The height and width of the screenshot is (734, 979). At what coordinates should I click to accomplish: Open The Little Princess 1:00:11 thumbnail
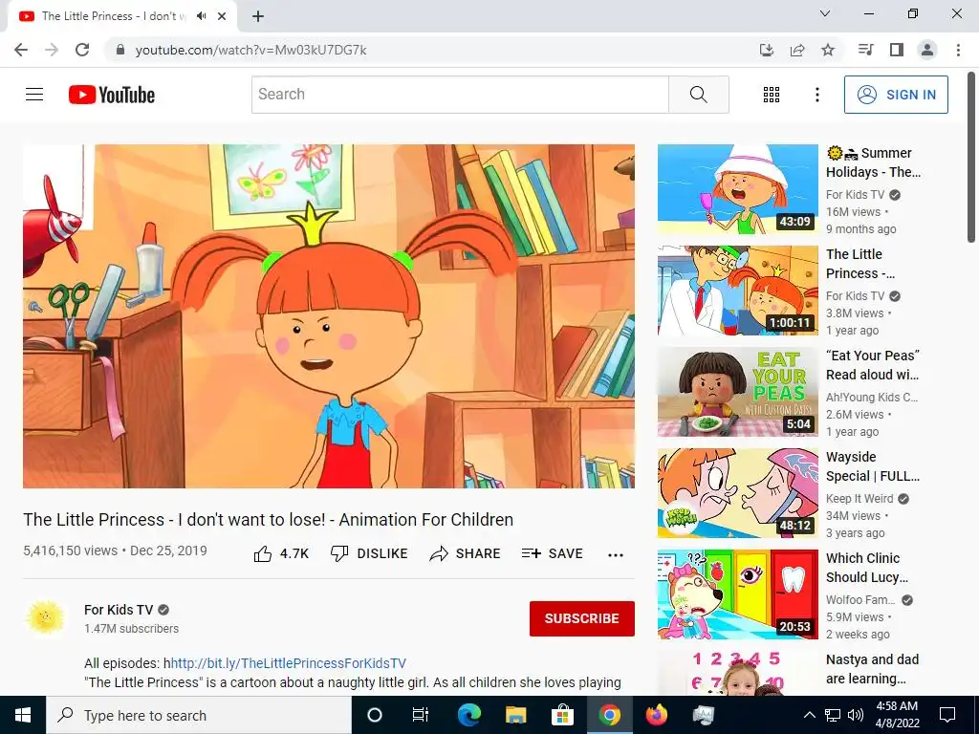click(737, 291)
